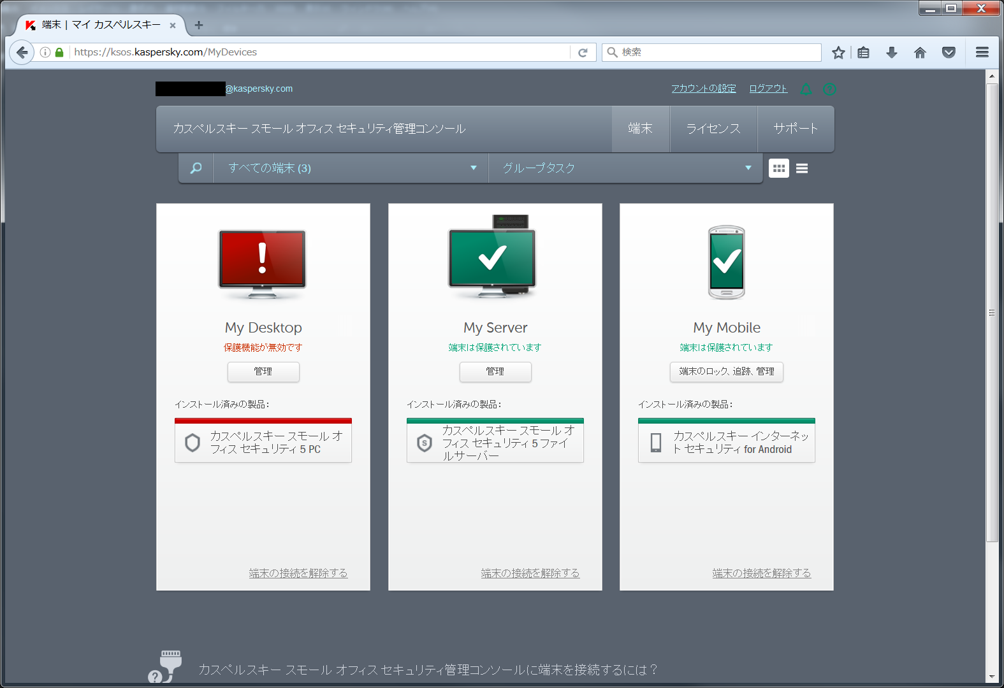Click the page vertical scrollbar thumb
Image resolution: width=1004 pixels, height=688 pixels.
click(992, 312)
